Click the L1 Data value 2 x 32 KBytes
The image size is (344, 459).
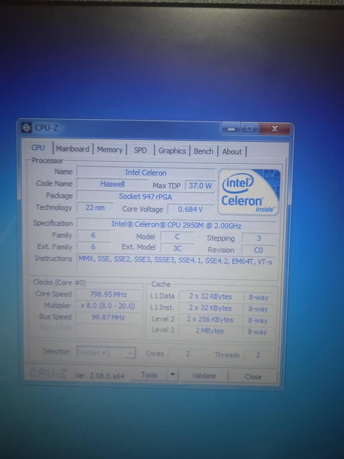coord(210,296)
